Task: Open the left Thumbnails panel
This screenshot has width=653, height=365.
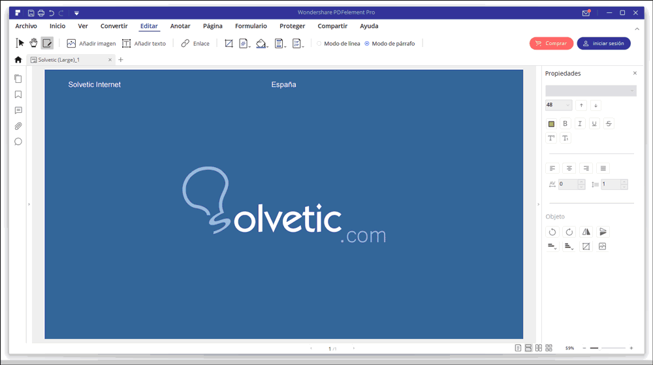Action: [18, 78]
